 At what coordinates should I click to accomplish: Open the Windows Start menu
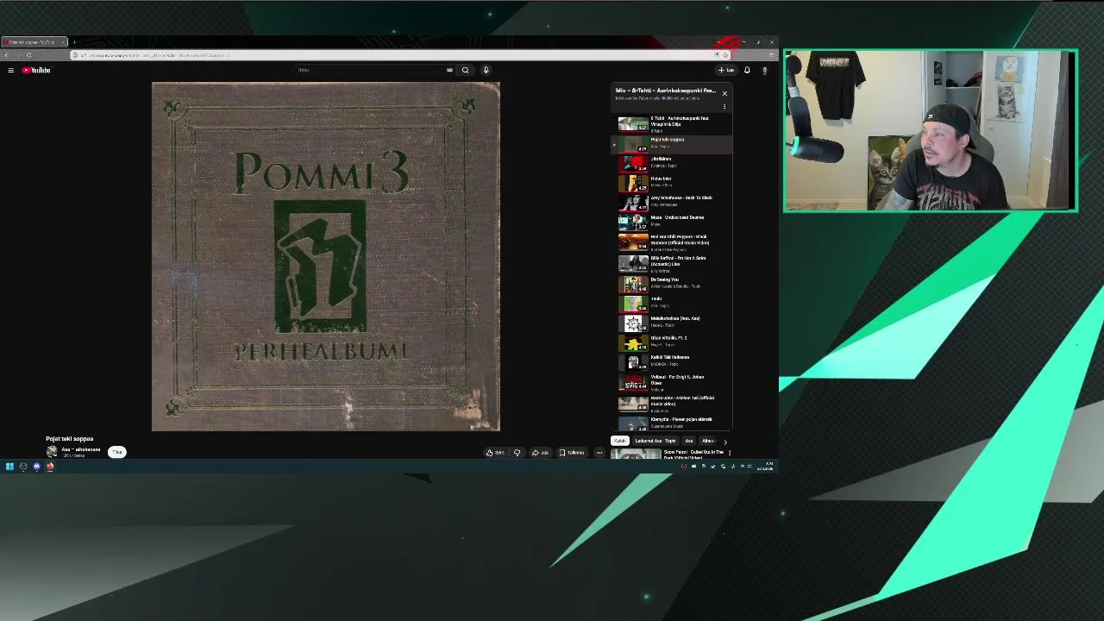(x=9, y=467)
